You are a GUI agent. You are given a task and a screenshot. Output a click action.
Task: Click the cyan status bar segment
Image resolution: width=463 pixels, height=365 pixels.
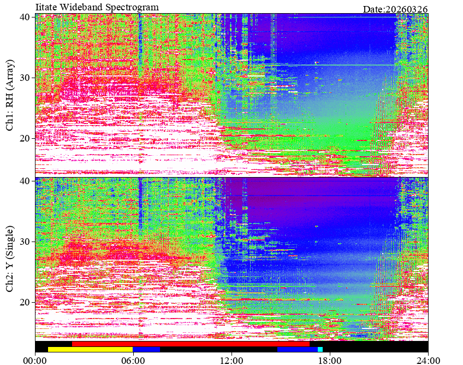(x=320, y=349)
